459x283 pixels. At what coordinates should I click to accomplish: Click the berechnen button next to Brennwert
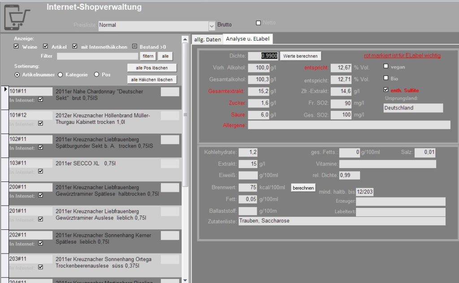[x=303, y=188]
